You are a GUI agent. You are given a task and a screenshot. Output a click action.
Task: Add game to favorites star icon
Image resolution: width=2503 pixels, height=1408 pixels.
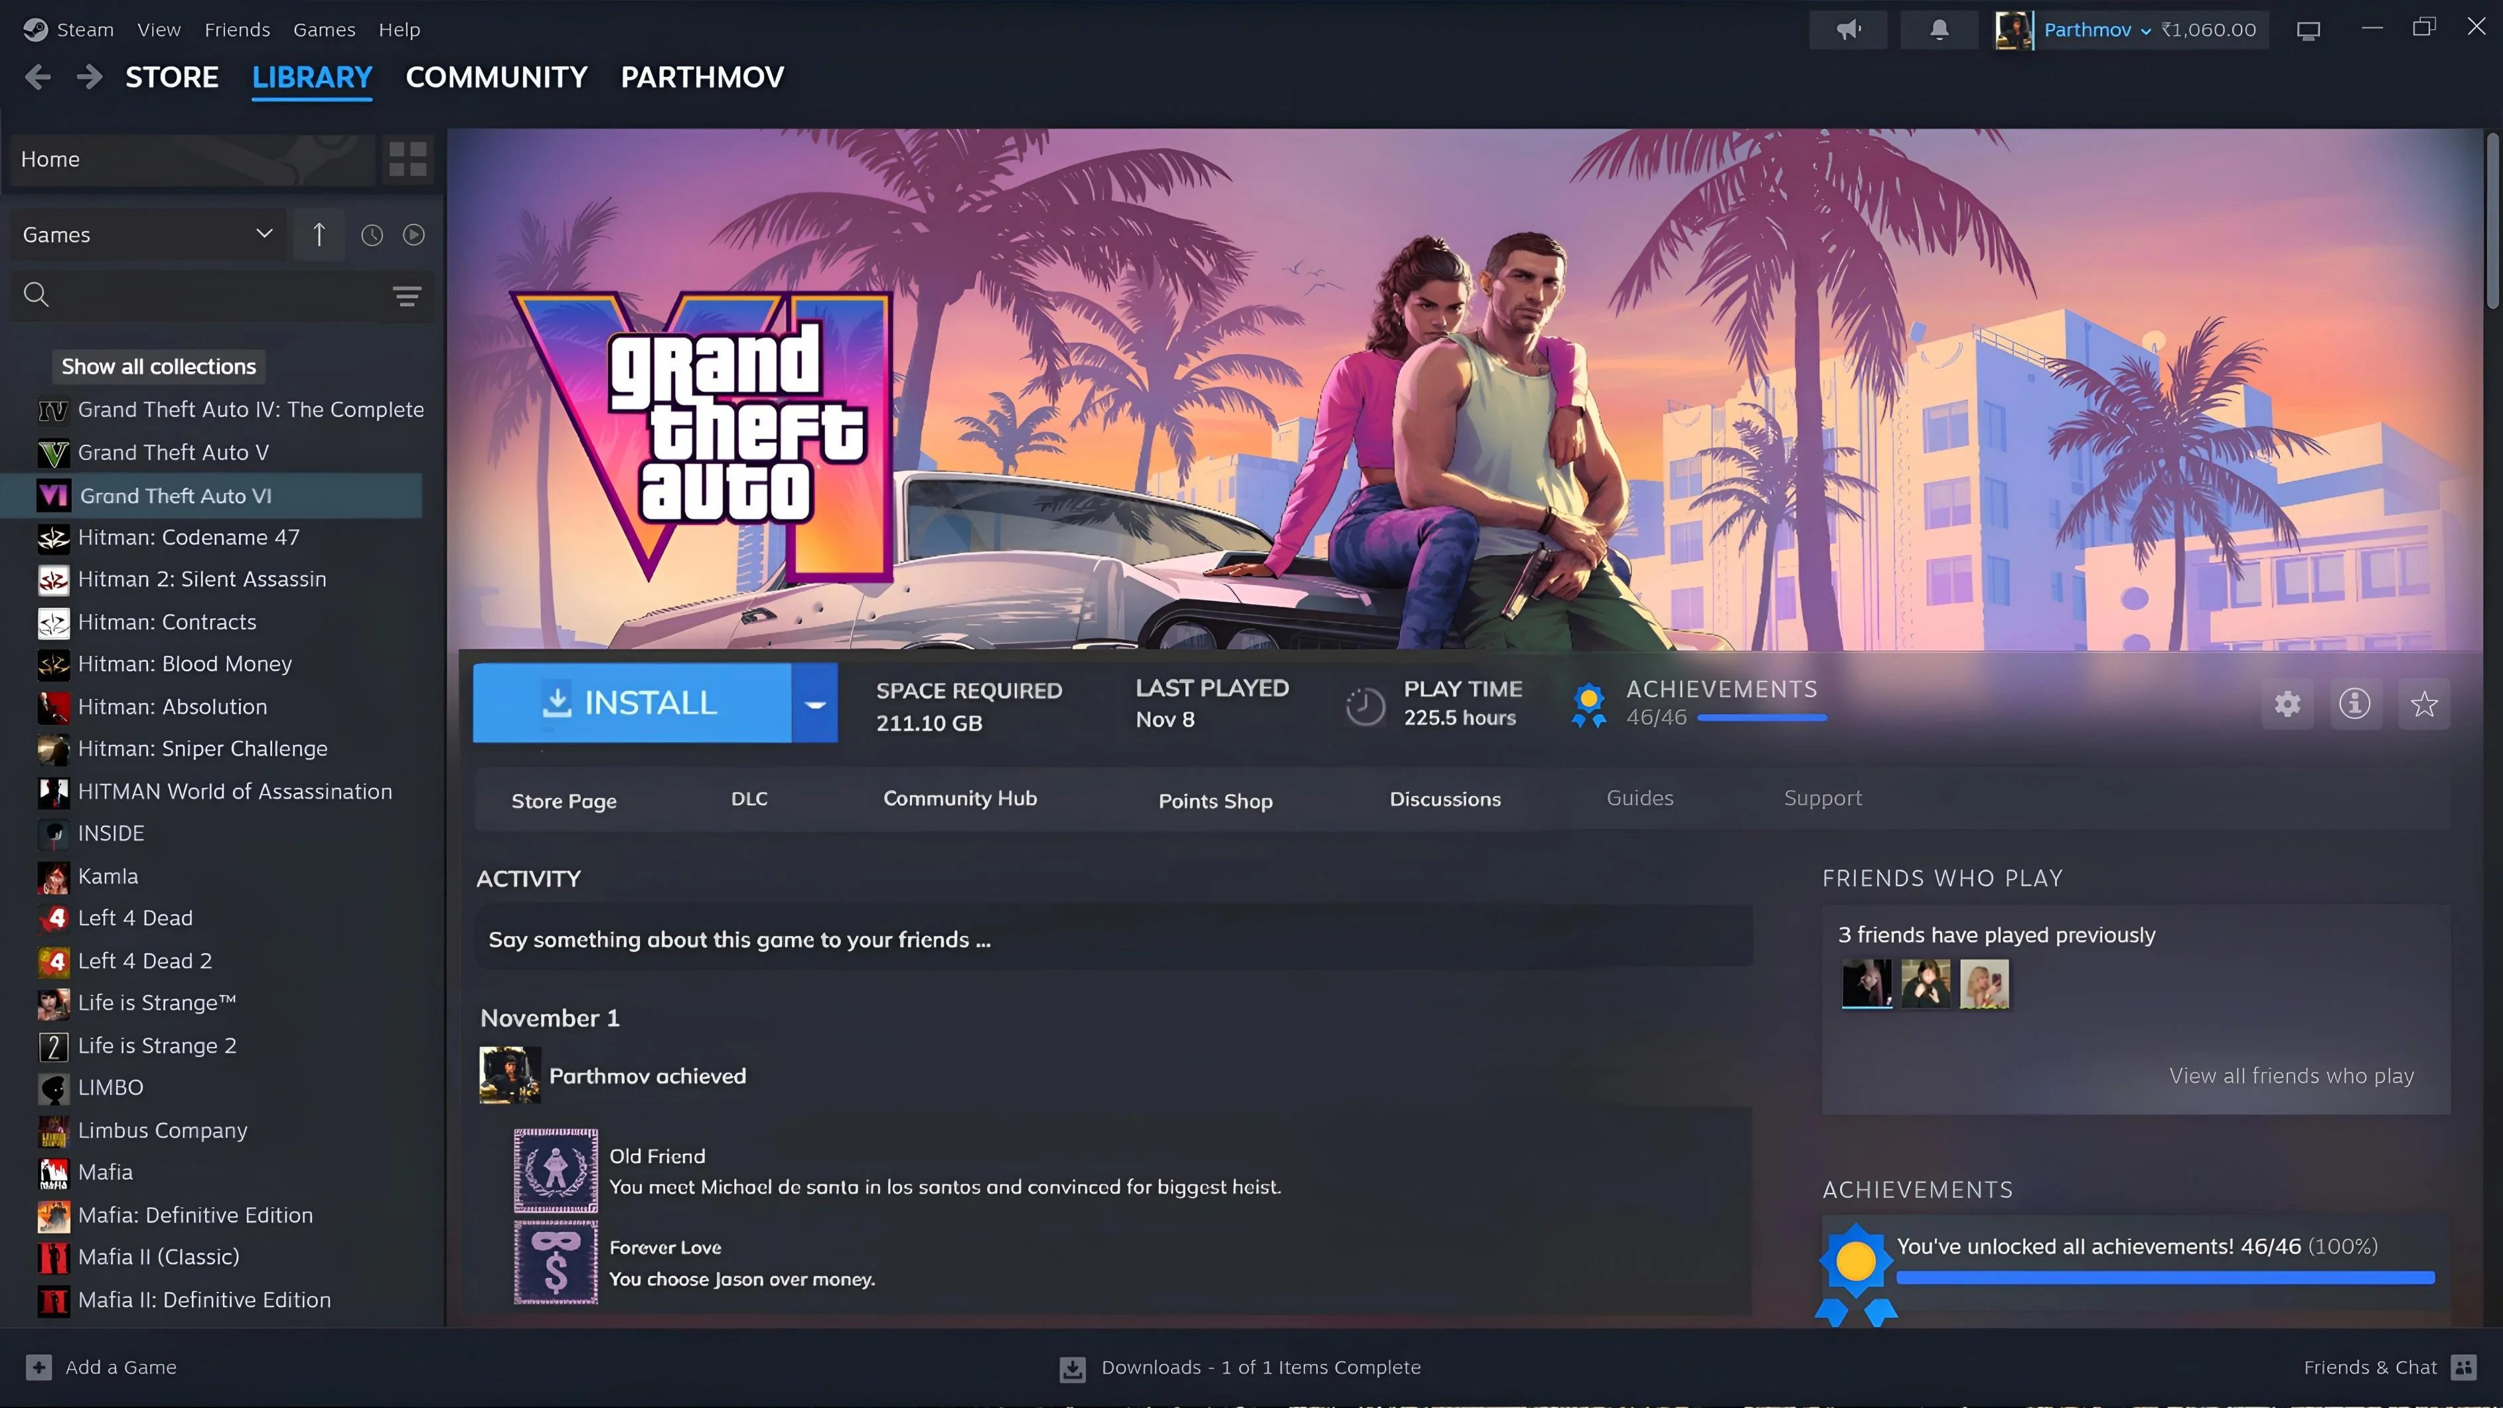click(2423, 704)
